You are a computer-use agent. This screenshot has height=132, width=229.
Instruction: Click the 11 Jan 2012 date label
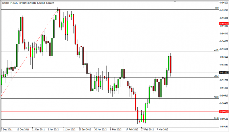69,130
